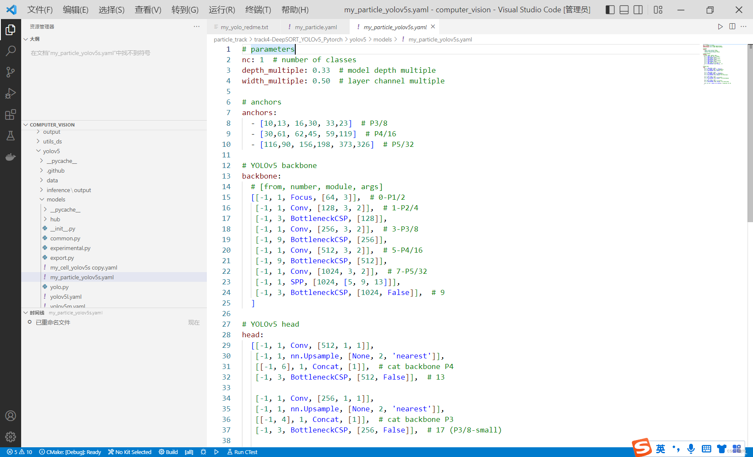The width and height of the screenshot is (753, 457).
Task: Open the Explorer view in activity bar
Action: 11,30
